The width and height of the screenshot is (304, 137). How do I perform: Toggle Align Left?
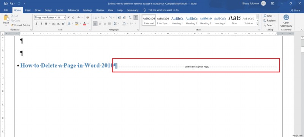click(95, 24)
